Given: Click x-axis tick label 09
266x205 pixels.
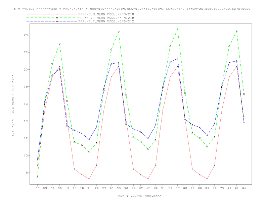Looking at the screenshot, I should [59, 188].
